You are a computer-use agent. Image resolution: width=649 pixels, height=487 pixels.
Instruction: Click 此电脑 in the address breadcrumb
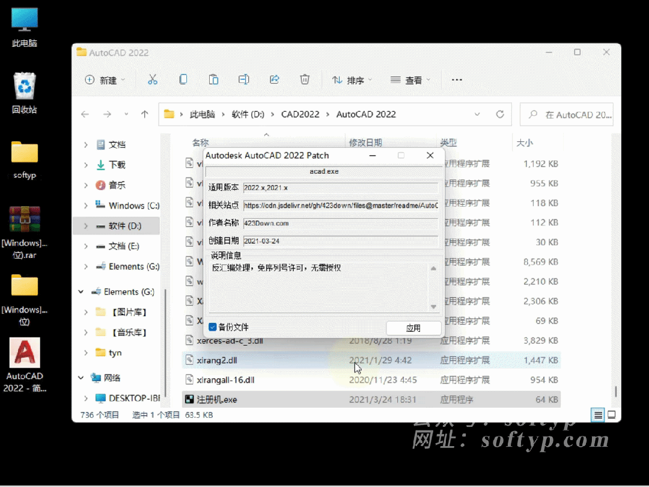point(203,114)
